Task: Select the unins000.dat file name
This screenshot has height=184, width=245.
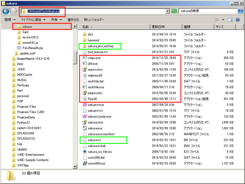Action: 96,158
